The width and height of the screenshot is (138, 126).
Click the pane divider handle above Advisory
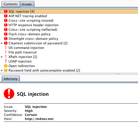pos(118,74)
